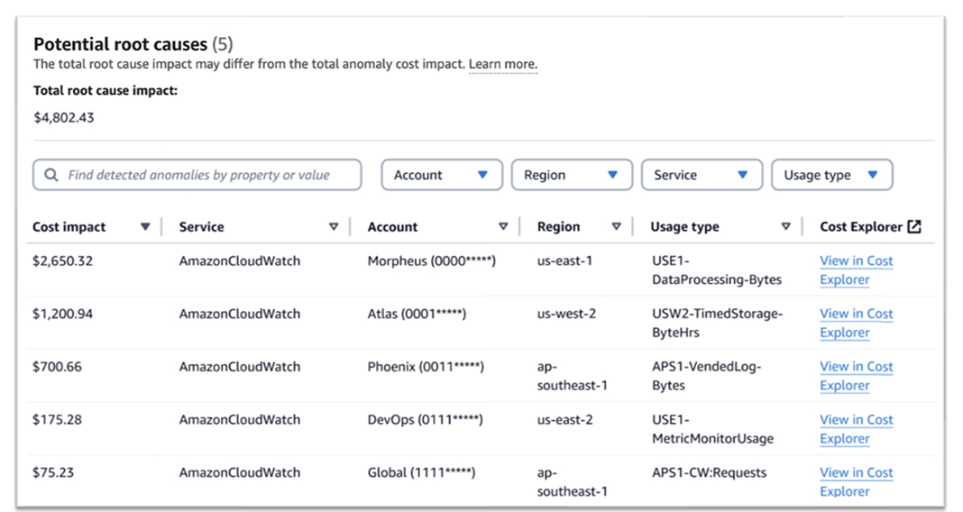Viewport: 963px width, 512px height.
Task: Focus the Find detected anomalies search field
Action: (197, 175)
